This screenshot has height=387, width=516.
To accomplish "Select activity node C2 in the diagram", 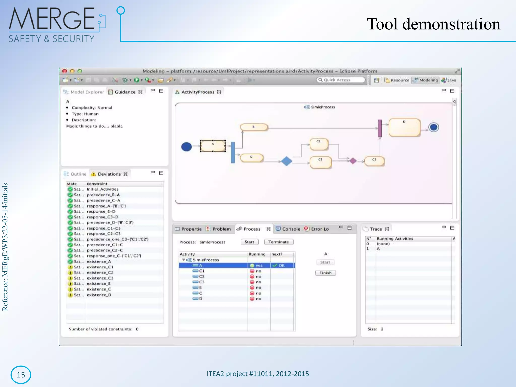I will (320, 162).
